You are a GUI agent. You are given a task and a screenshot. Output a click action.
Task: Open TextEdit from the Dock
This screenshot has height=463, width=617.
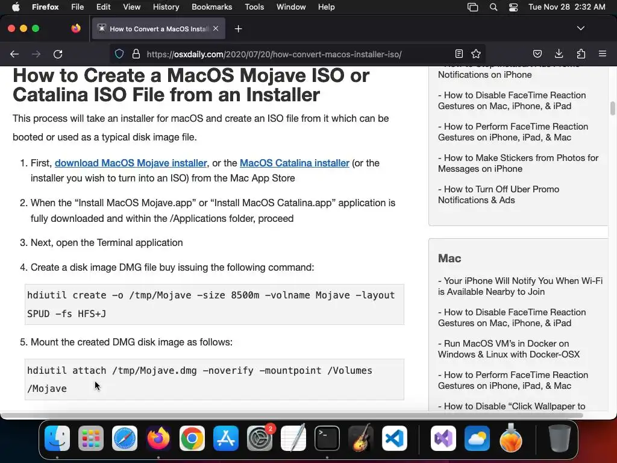(293, 438)
